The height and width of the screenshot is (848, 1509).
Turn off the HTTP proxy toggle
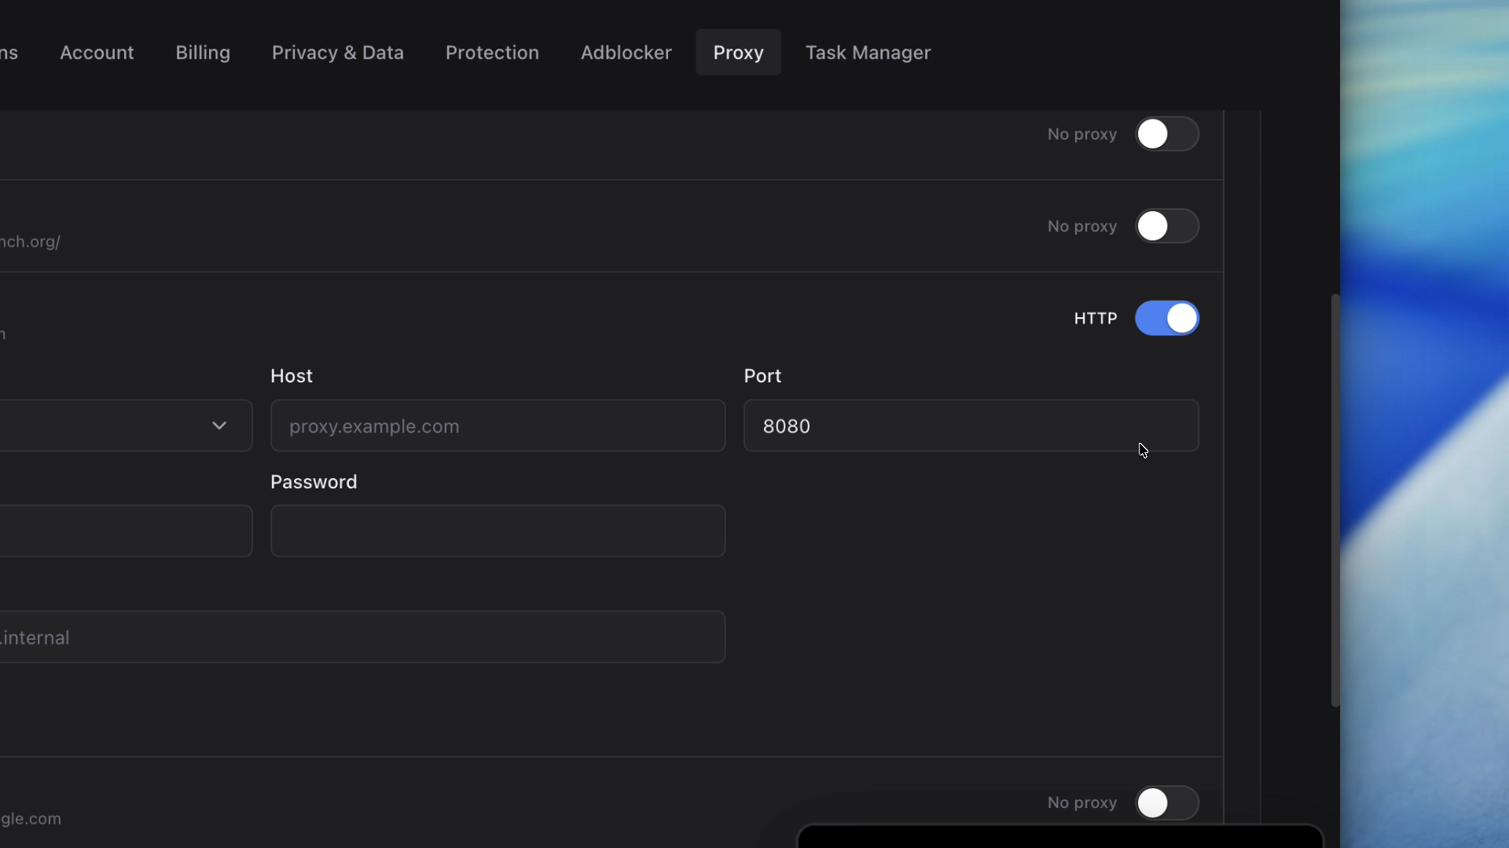coord(1167,318)
